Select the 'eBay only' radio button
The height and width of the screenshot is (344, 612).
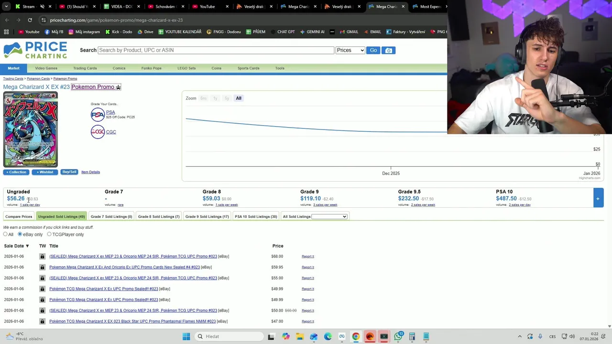click(x=20, y=234)
